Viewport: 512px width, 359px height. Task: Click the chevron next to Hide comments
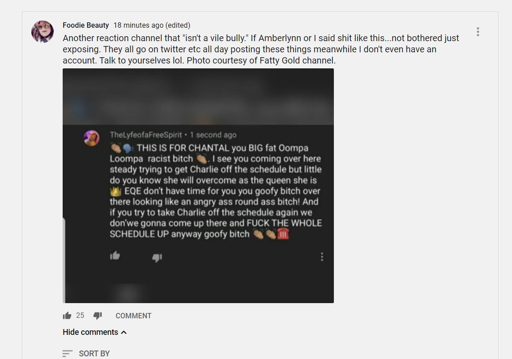pos(124,332)
